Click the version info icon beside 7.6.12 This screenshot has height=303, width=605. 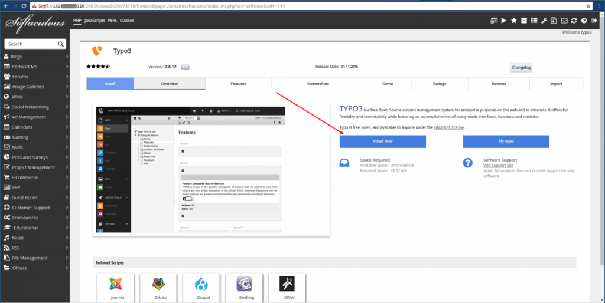185,67
